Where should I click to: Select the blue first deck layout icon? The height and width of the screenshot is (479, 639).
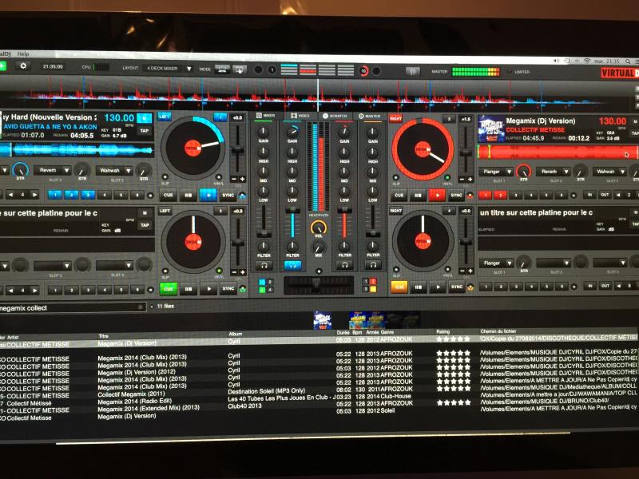pyautogui.click(x=289, y=69)
